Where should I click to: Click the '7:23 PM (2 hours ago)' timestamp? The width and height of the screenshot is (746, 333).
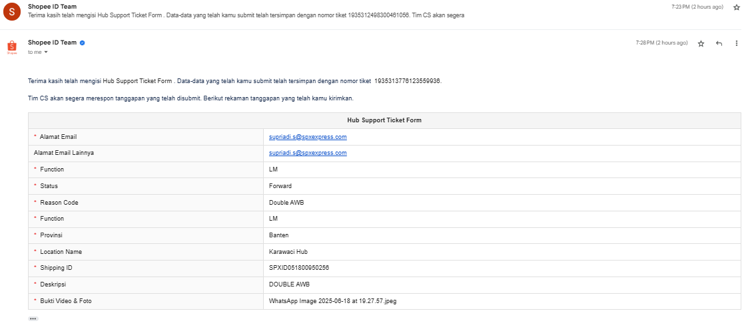click(697, 7)
